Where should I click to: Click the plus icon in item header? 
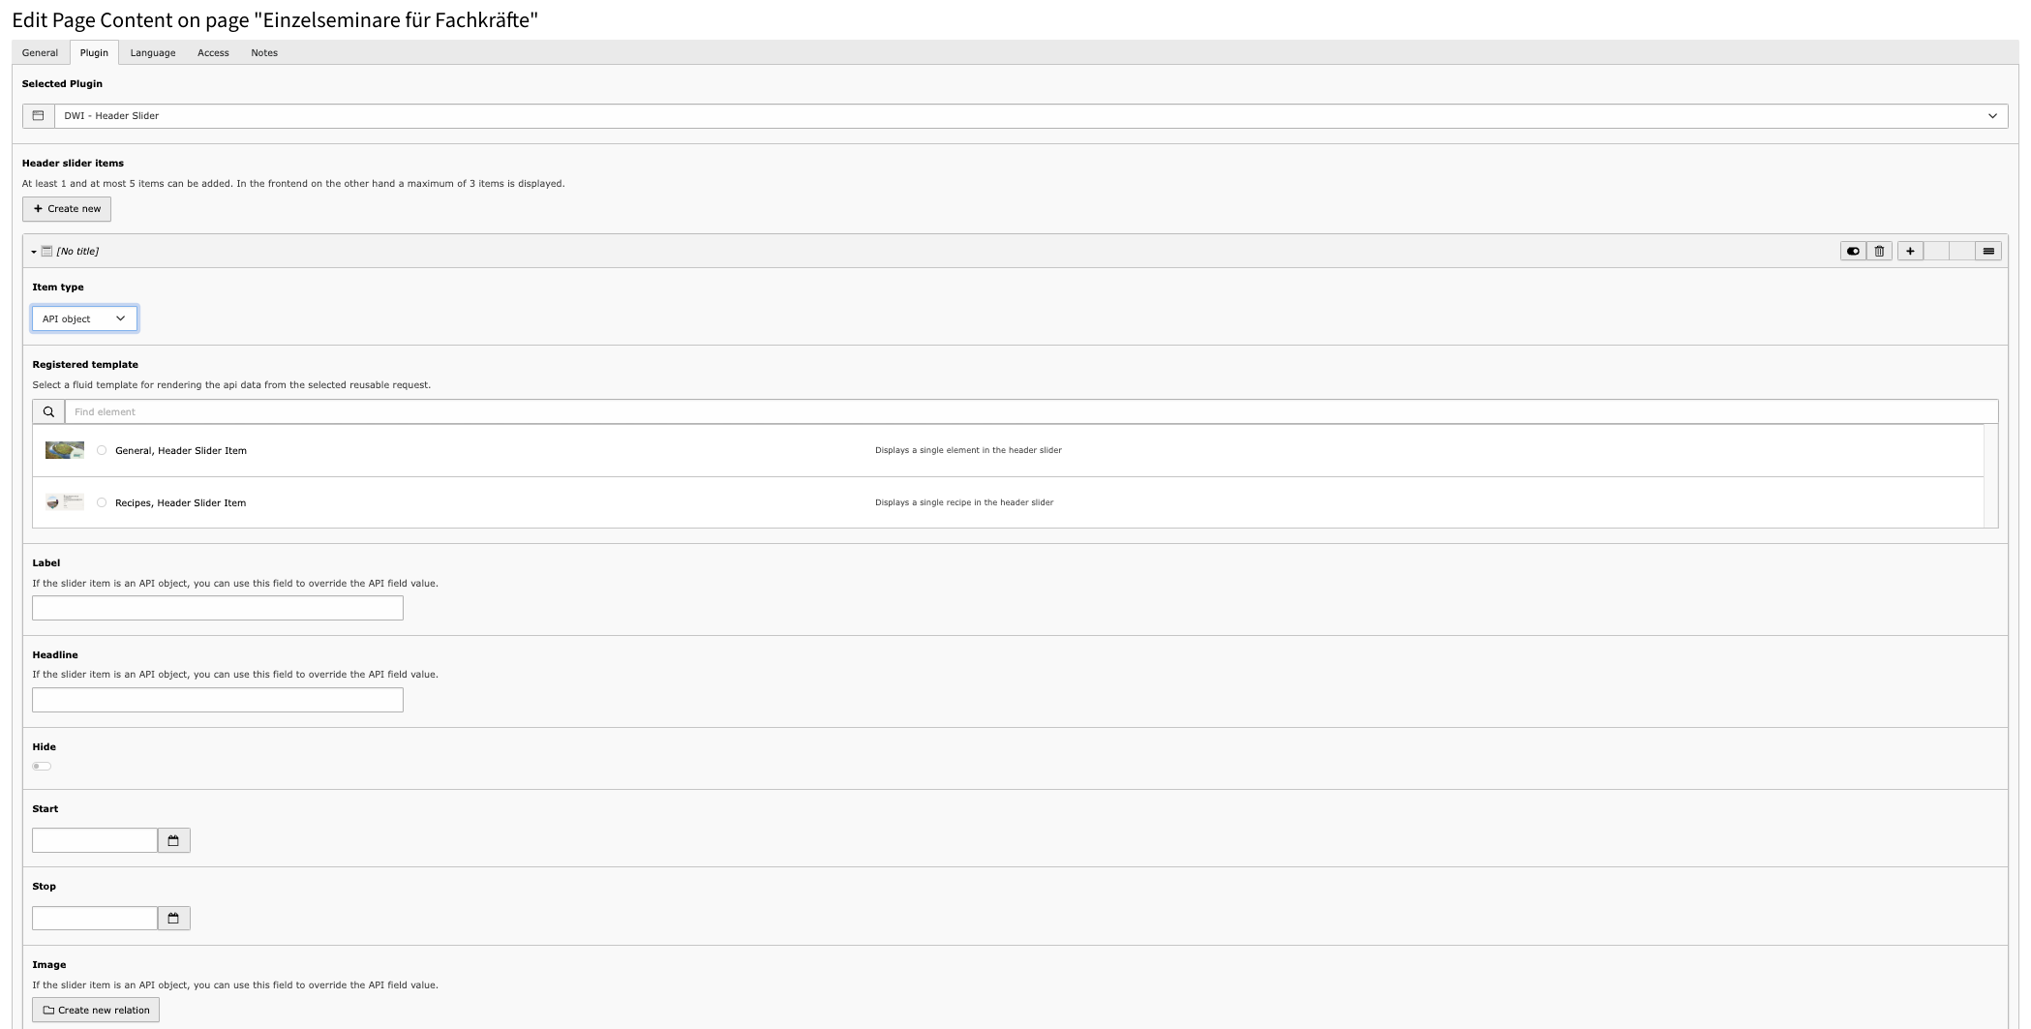tap(1910, 252)
